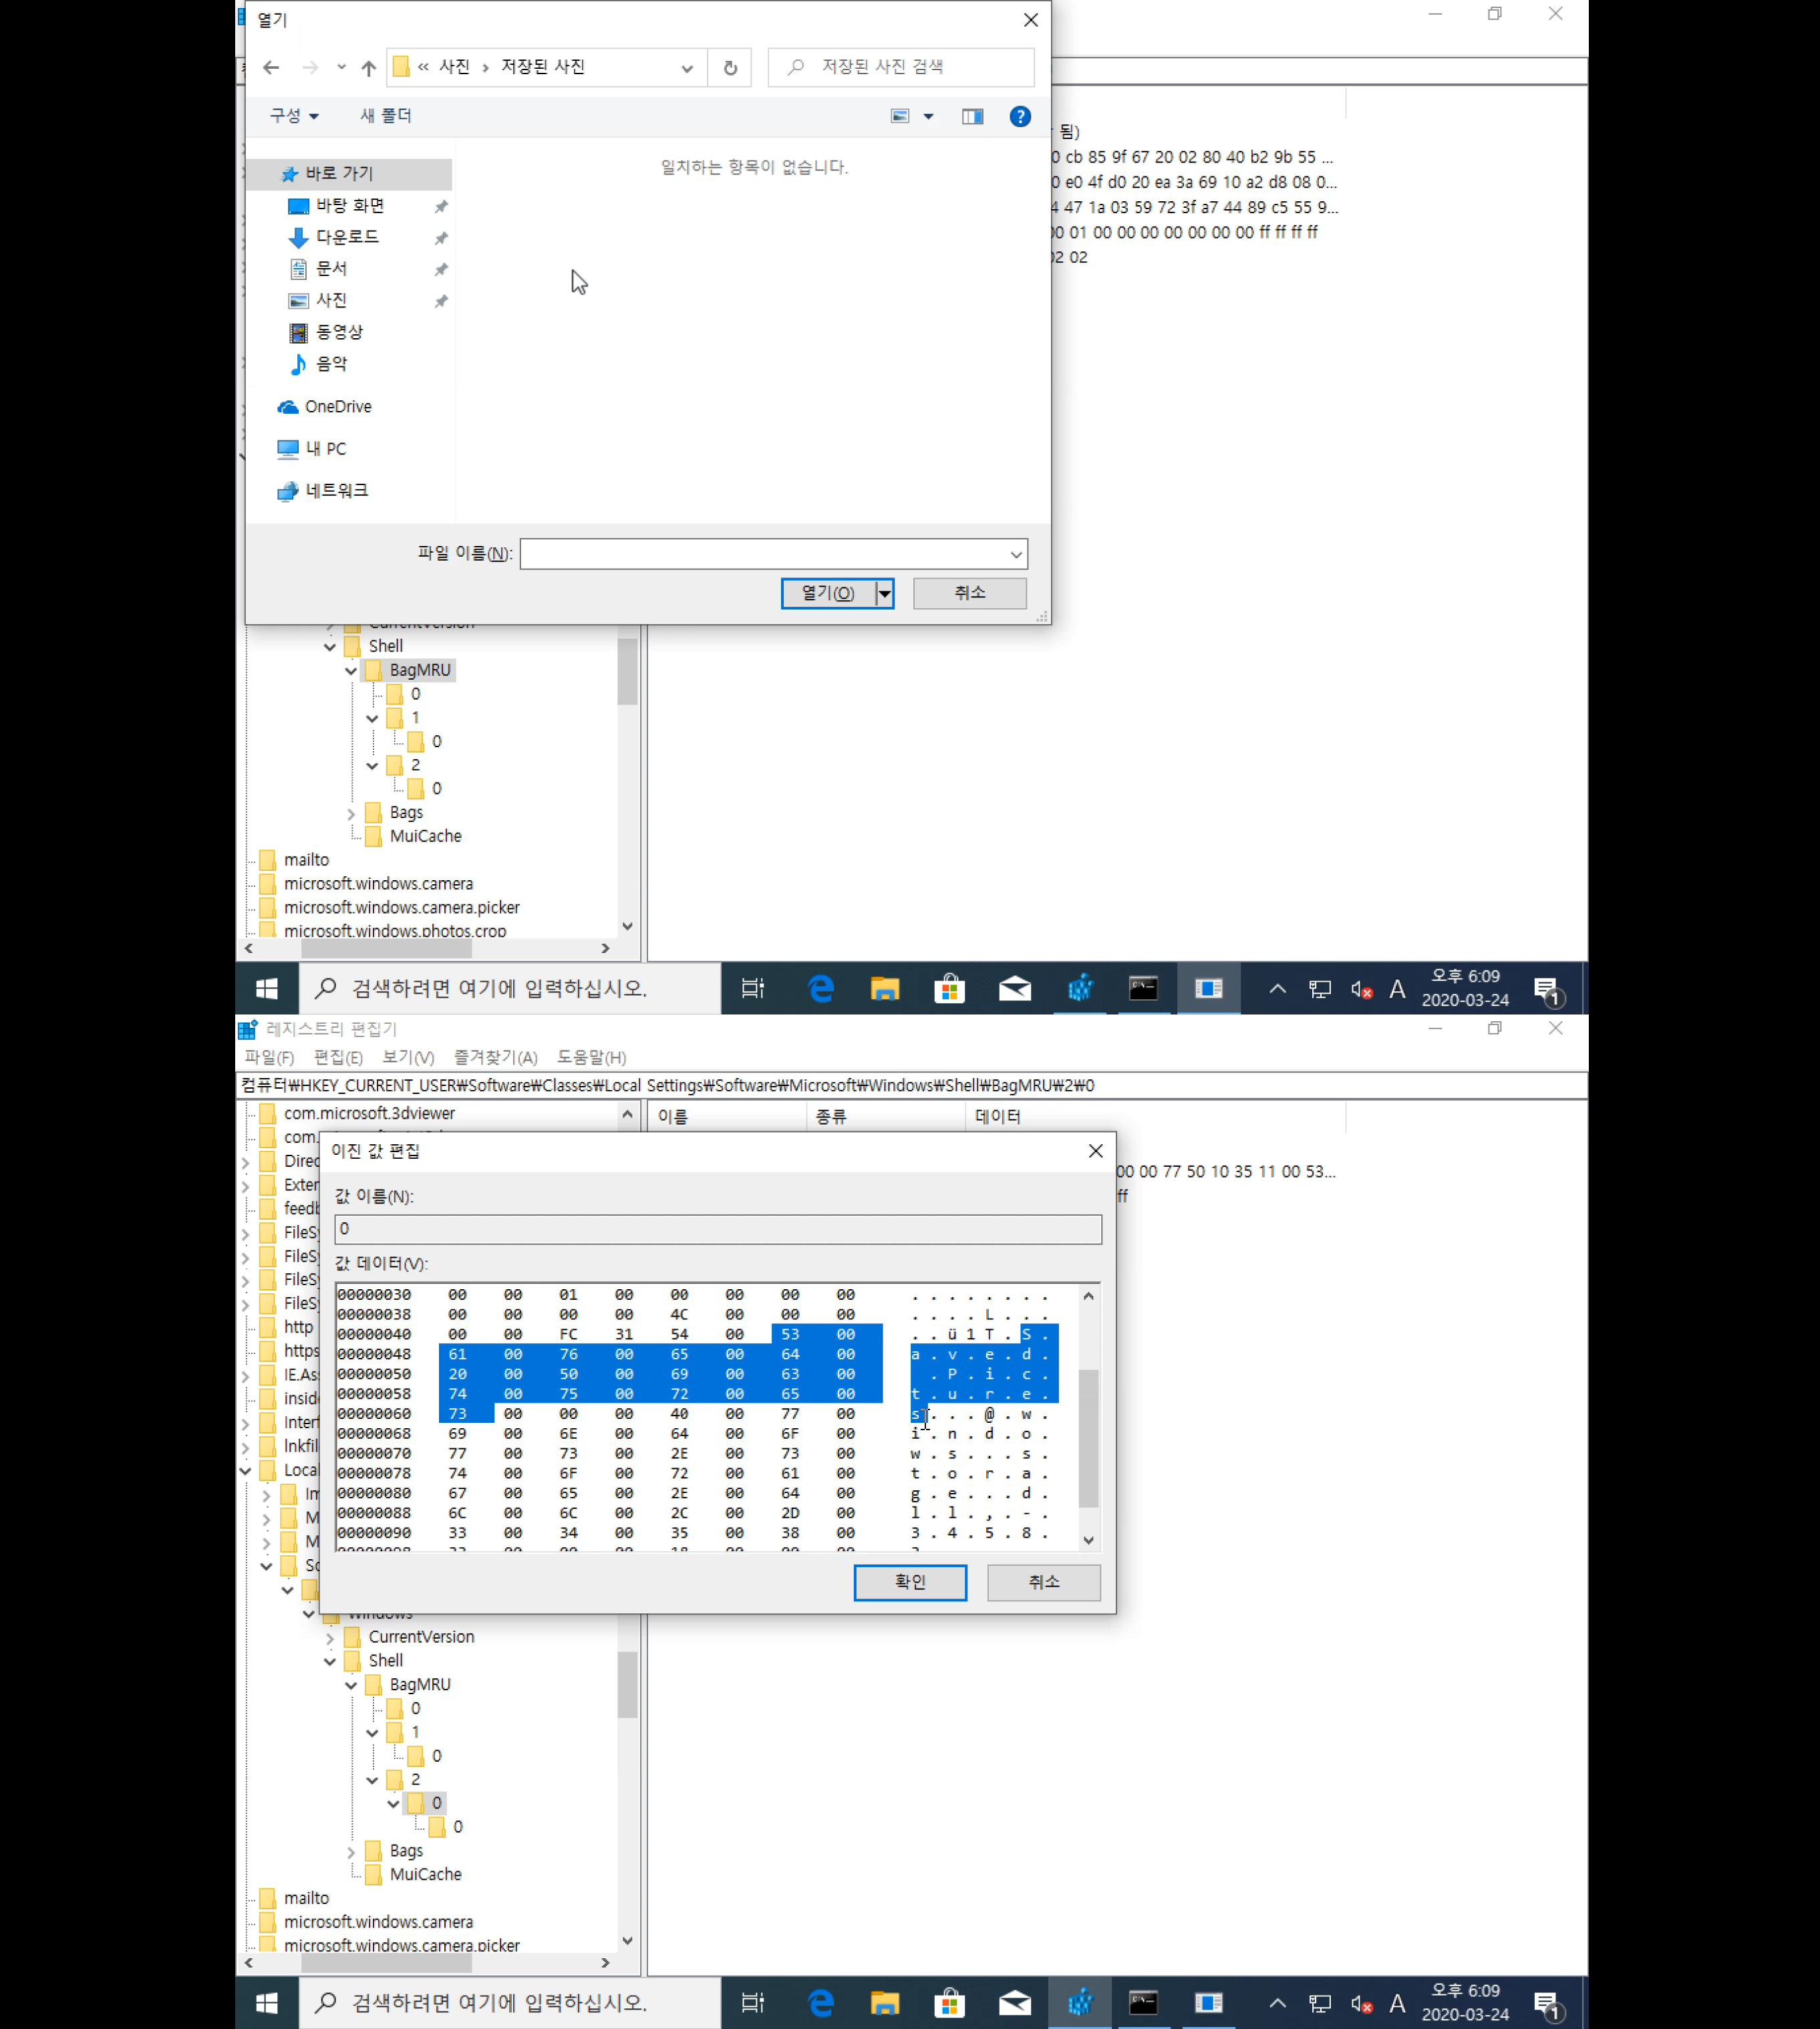This screenshot has height=2029, width=1820.
Task: Click the help question mark icon
Action: coord(1019,116)
